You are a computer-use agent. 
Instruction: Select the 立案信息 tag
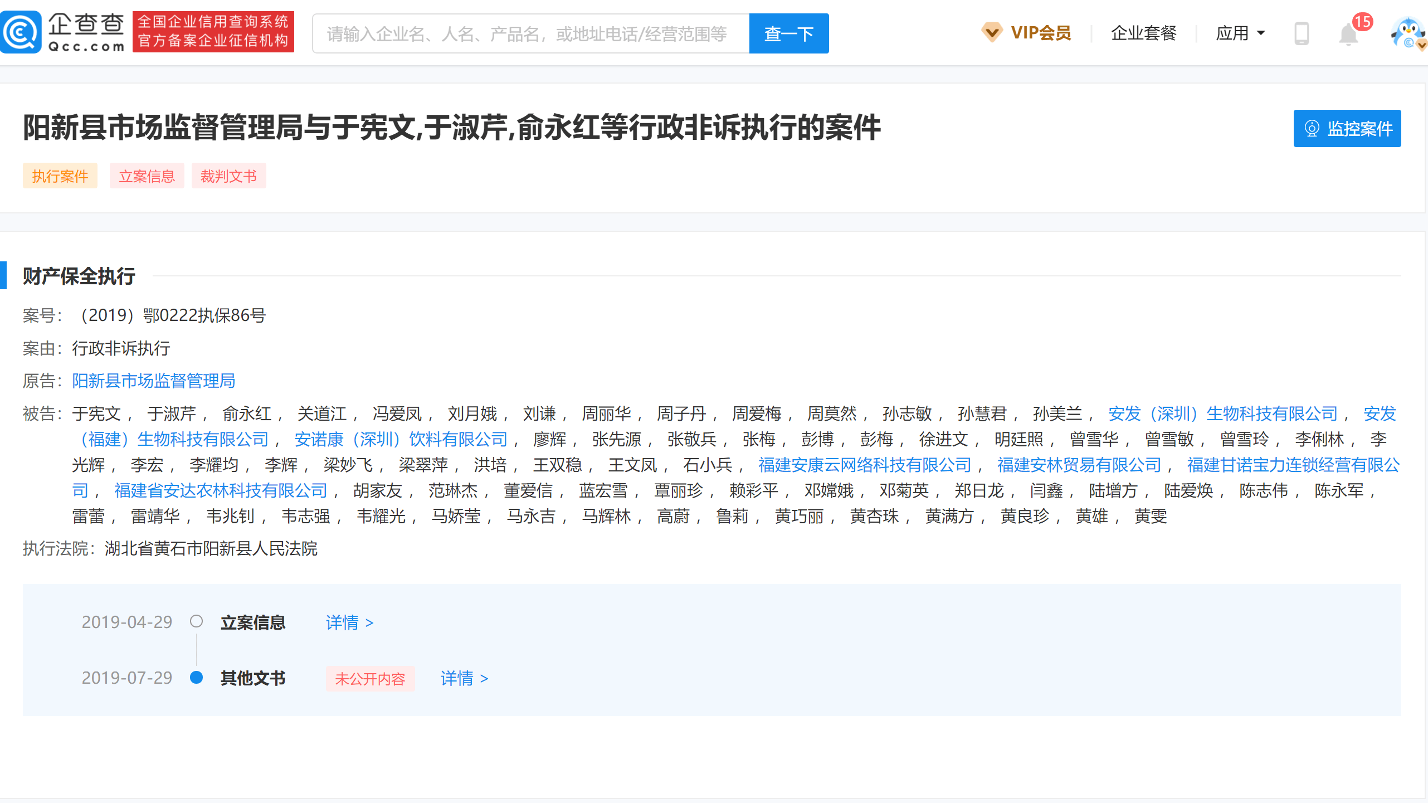pyautogui.click(x=147, y=176)
